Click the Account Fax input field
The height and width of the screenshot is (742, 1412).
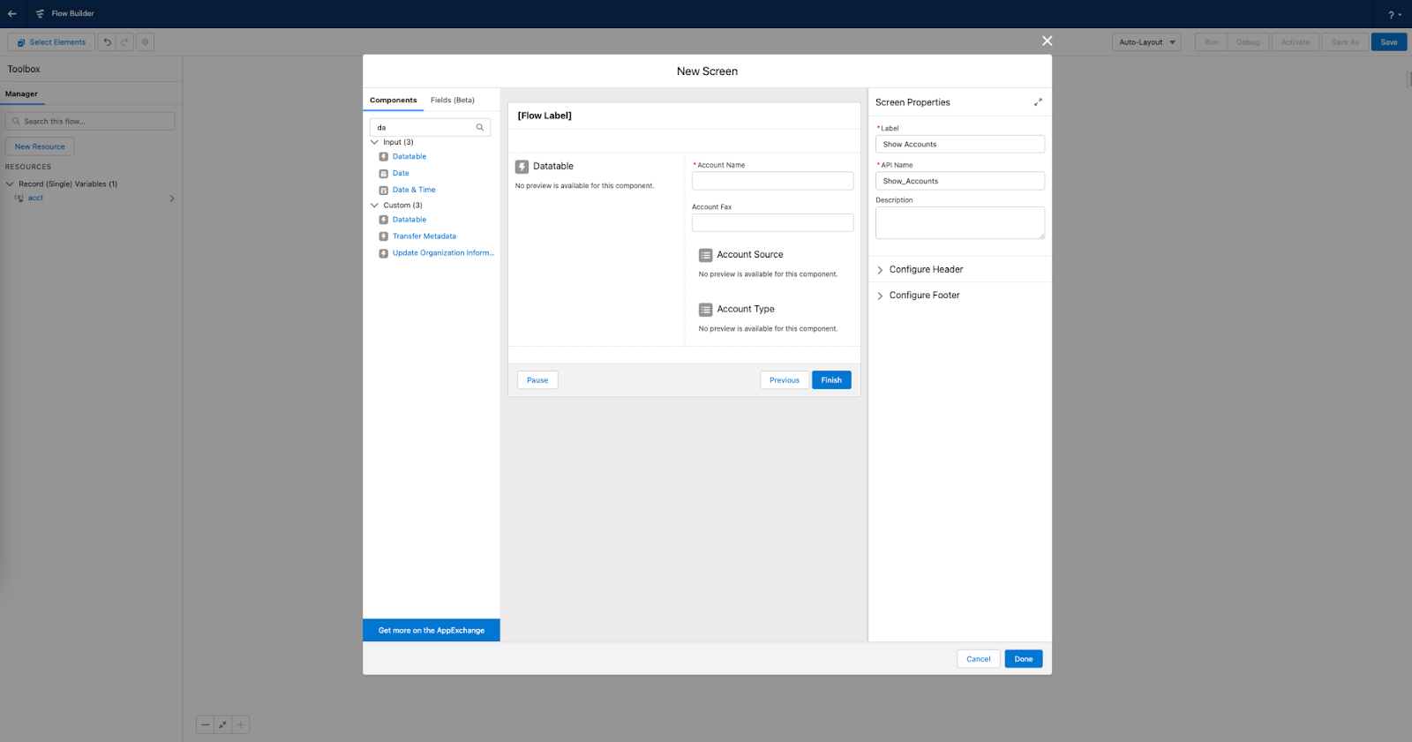(x=772, y=223)
